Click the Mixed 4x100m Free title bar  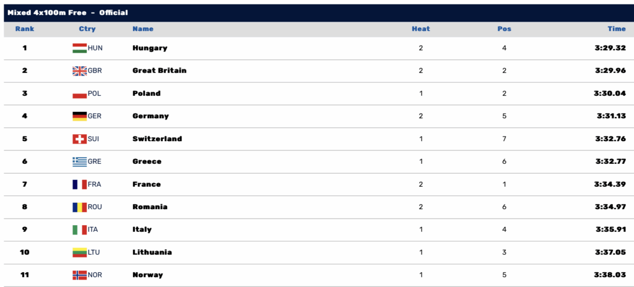tap(68, 12)
